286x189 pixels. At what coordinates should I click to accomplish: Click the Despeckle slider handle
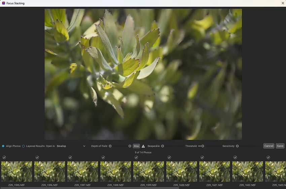163,146
